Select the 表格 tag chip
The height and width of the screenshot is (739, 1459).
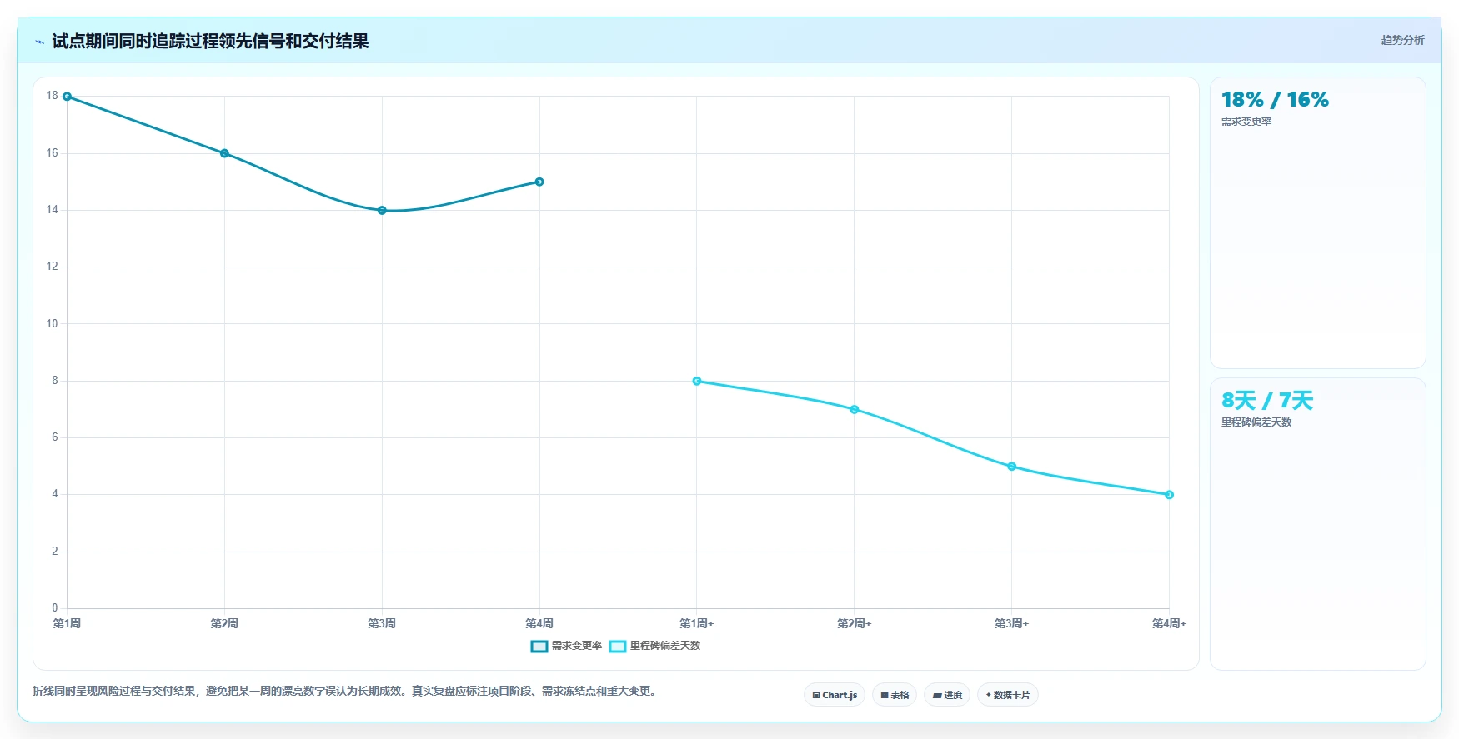[895, 695]
